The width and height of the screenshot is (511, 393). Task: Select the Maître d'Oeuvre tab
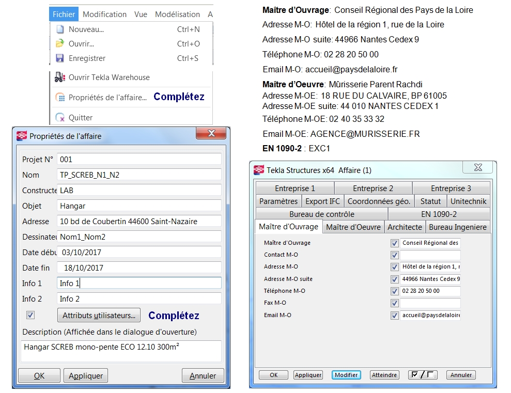pos(353,227)
